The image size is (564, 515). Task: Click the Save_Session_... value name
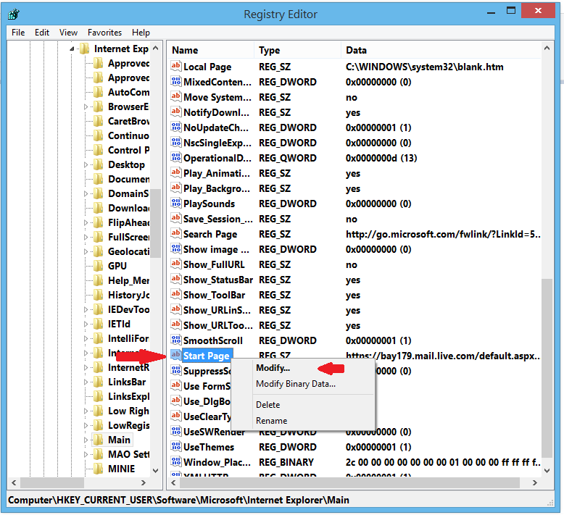click(218, 219)
